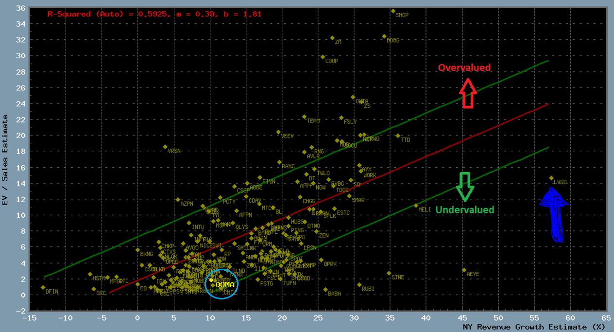614x332 pixels.
Task: Select the DDOG ticker label
Action: pos(393,41)
